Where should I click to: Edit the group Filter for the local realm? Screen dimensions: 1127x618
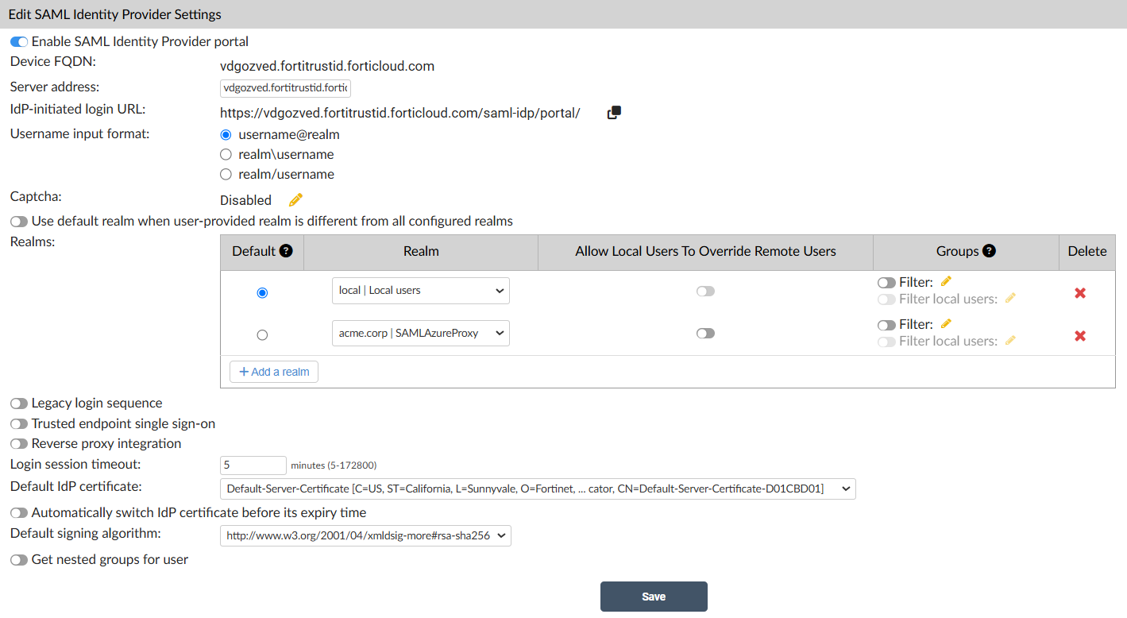945,281
